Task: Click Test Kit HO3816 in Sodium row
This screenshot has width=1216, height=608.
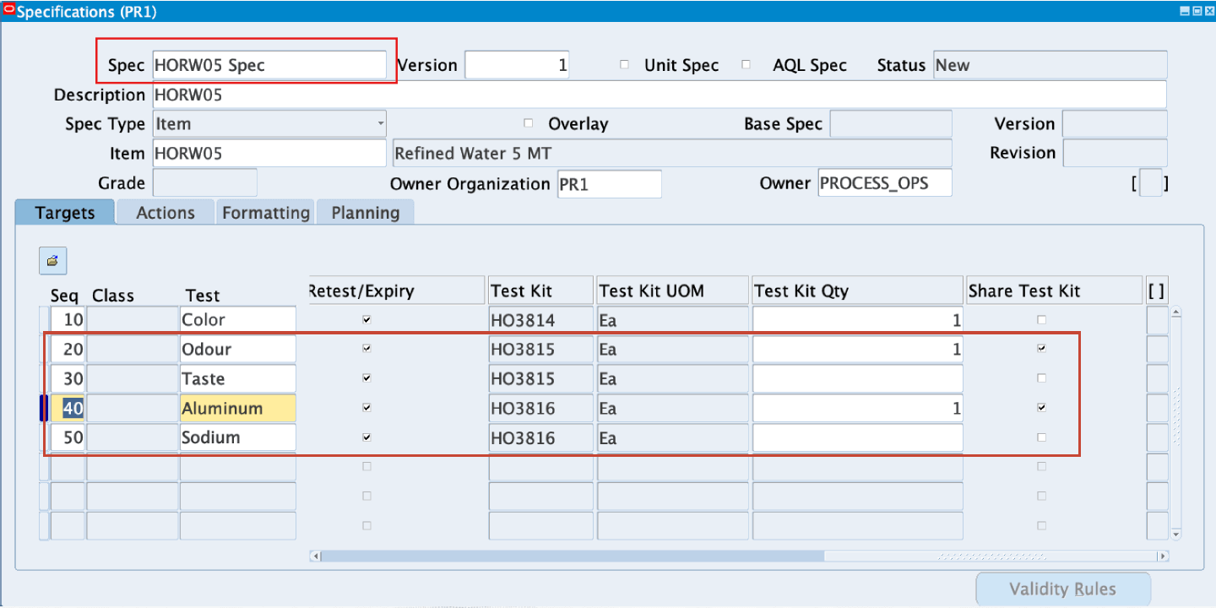Action: coord(541,437)
